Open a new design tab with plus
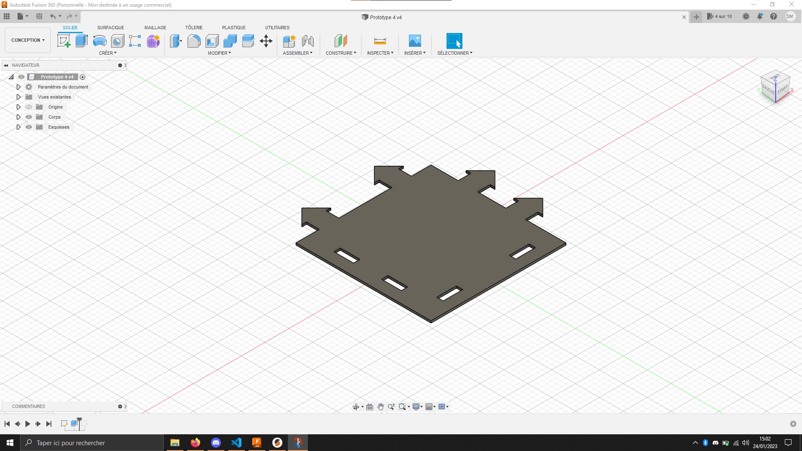802x451 pixels. tap(696, 17)
